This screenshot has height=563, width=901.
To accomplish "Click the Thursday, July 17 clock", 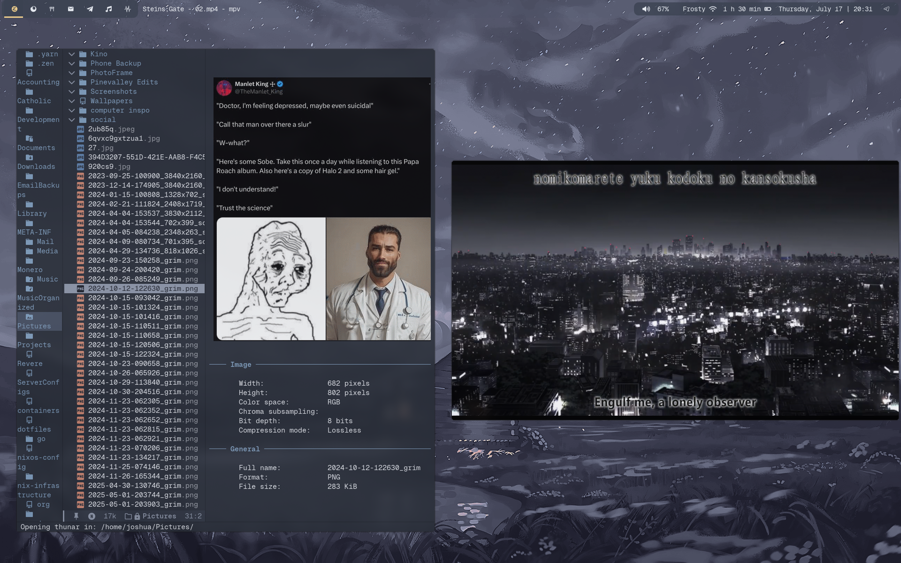I will [x=825, y=9].
